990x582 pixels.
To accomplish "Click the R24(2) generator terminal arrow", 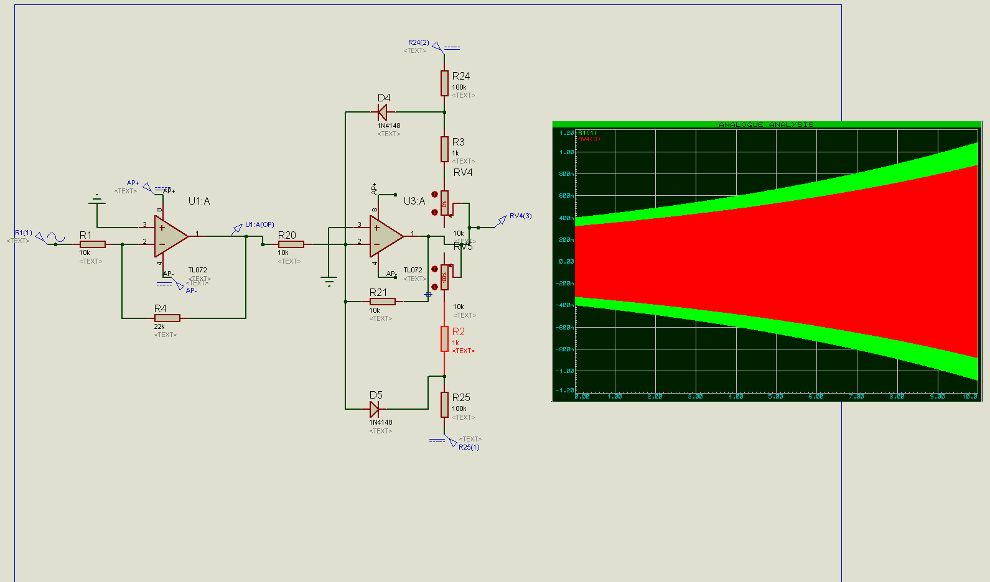I will coord(437,47).
